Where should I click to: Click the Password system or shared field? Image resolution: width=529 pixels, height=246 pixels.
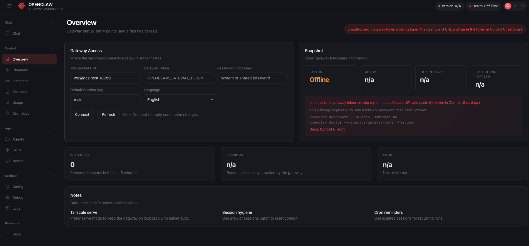(252, 78)
